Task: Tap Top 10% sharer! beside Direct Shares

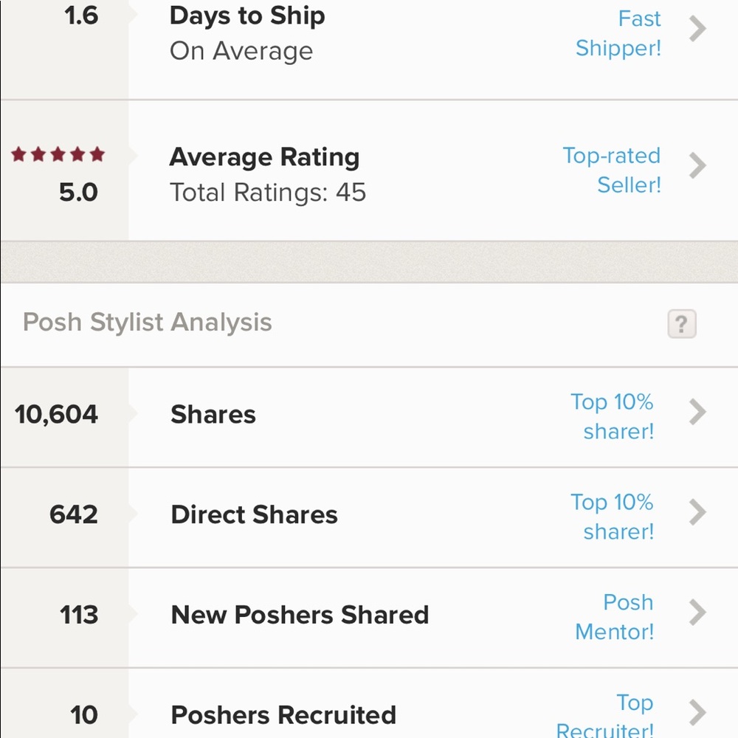Action: [x=613, y=517]
